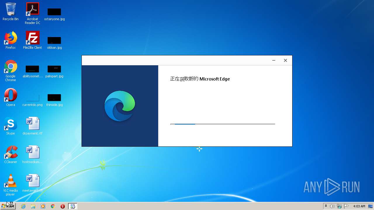Open the Windows Start menu
The width and height of the screenshot is (374, 210).
pos(8,206)
